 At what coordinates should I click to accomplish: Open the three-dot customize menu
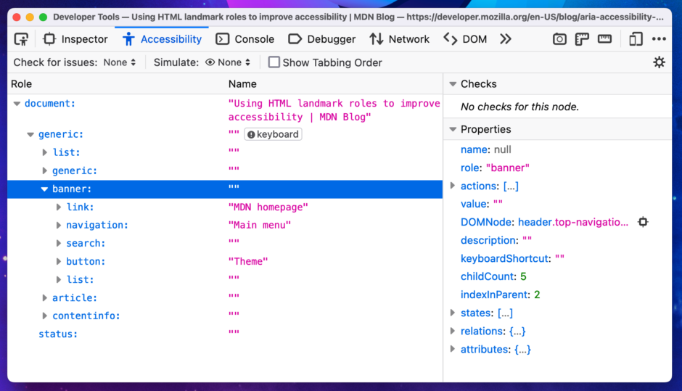(659, 39)
